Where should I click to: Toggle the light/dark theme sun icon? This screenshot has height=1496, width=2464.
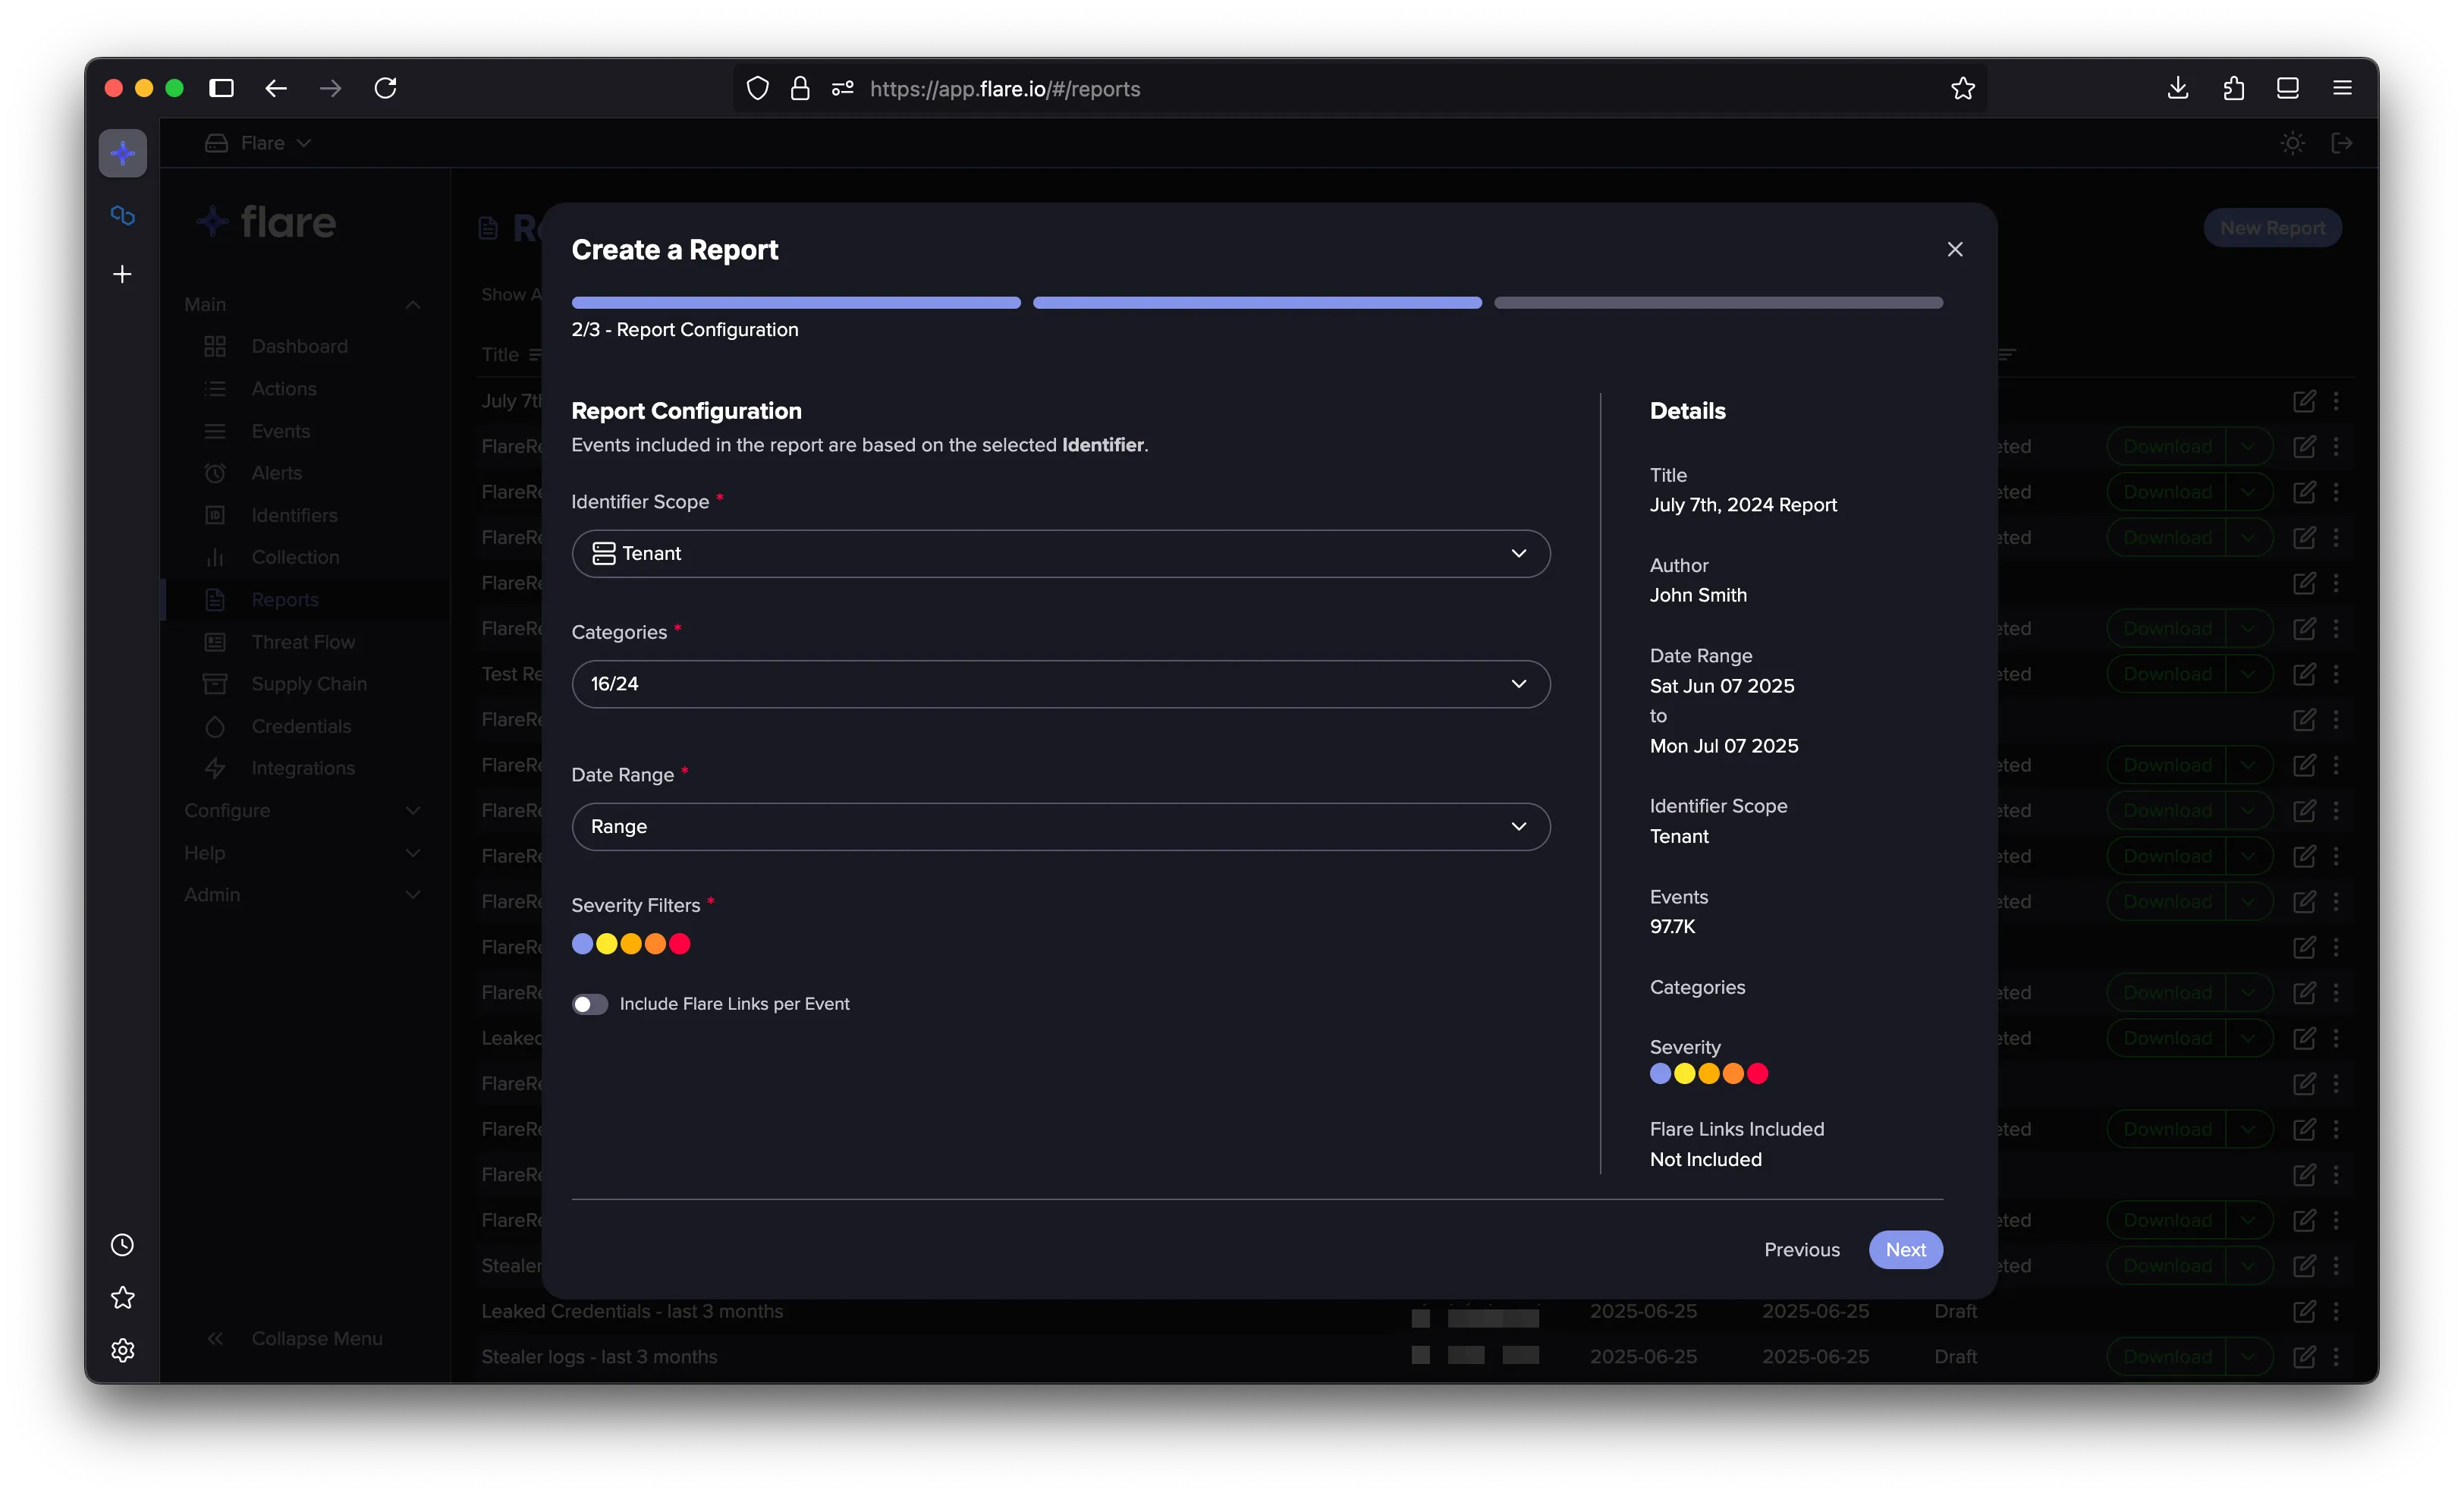(x=2292, y=143)
